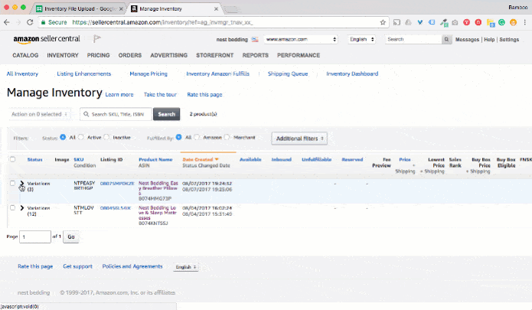532x310 pixels.
Task: Tick checkbox for NTMLOV STT row
Action: coord(12,207)
